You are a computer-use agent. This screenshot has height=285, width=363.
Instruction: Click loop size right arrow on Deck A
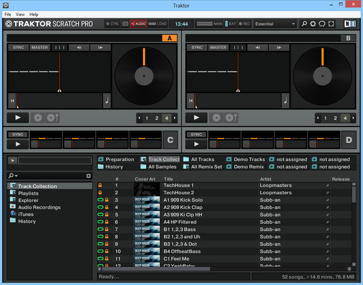click(175, 118)
